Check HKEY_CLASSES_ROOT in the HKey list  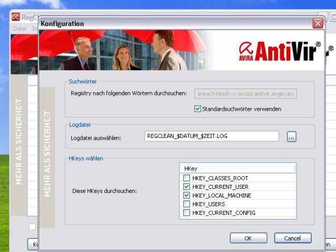(x=187, y=178)
